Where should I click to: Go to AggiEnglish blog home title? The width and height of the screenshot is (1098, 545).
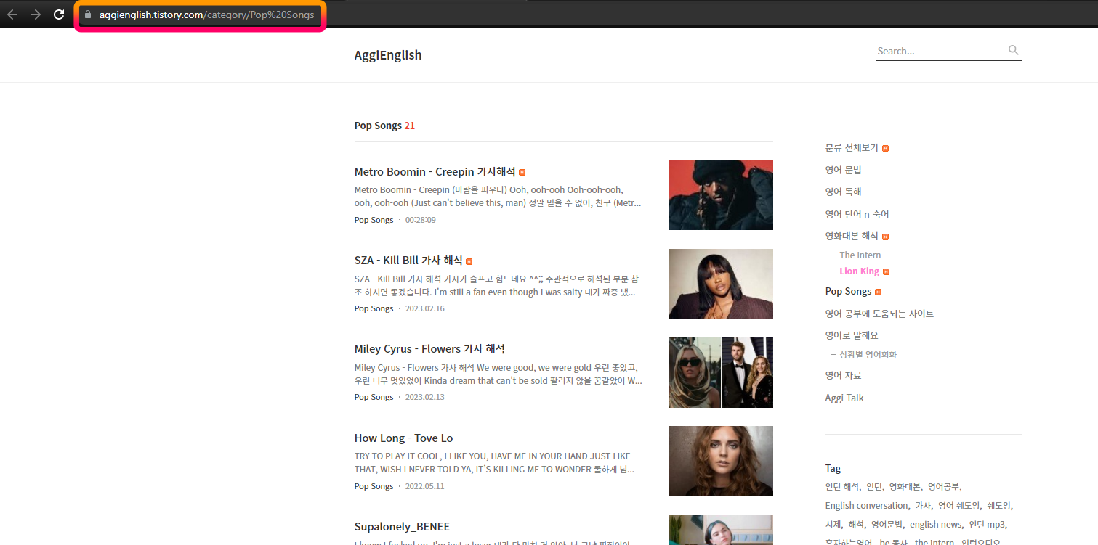[388, 55]
